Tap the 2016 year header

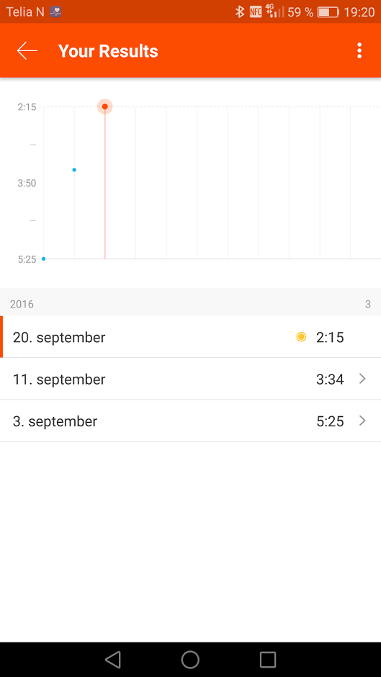tap(22, 304)
